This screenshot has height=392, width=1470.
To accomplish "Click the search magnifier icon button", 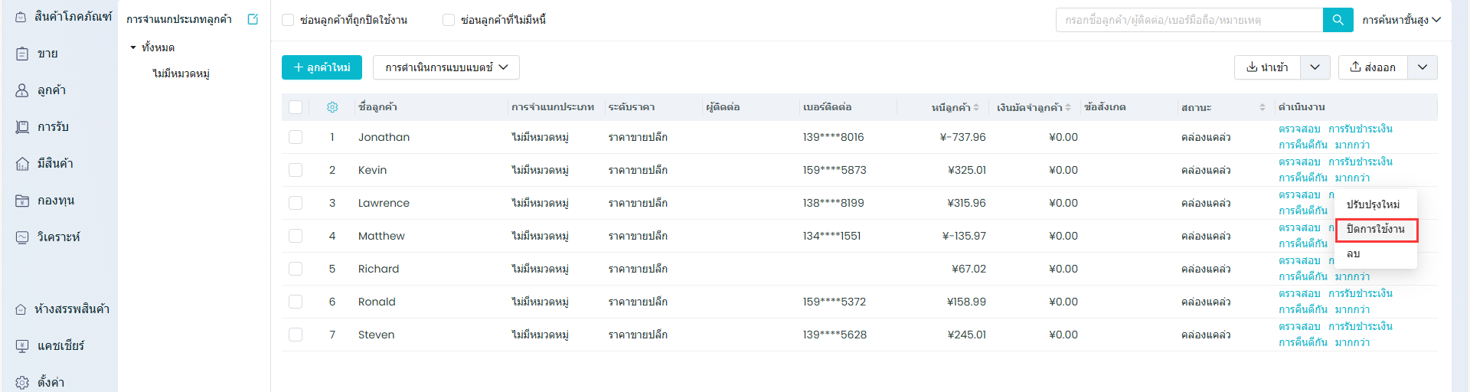I will coord(1338,20).
